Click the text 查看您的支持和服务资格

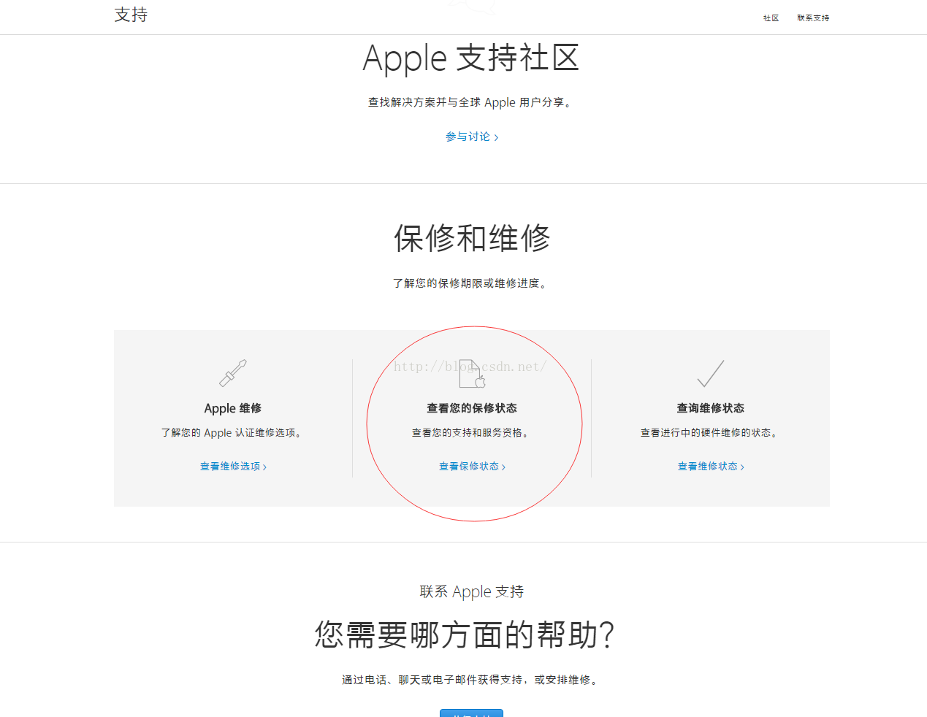472,433
